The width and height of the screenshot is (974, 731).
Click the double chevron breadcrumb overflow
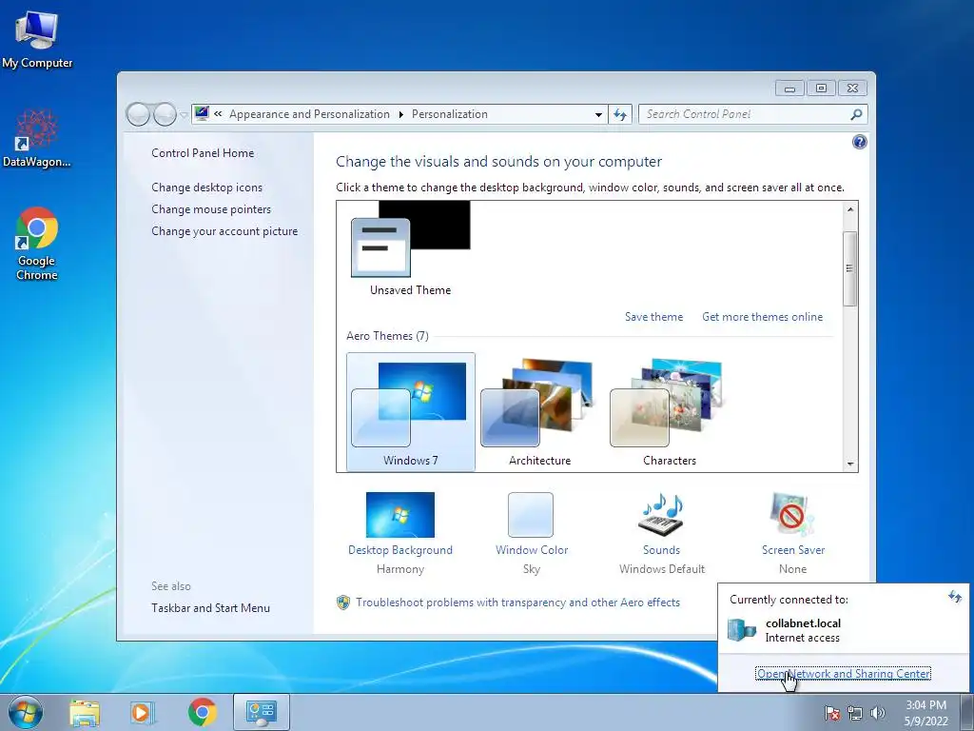point(218,114)
